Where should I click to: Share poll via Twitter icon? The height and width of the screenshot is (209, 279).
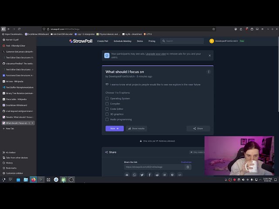pos(142,175)
